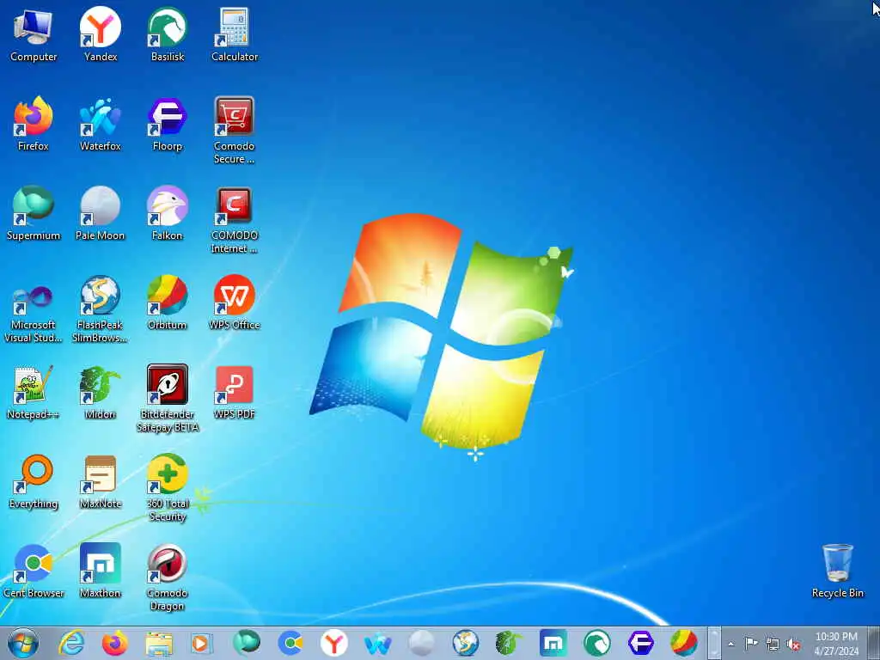This screenshot has width=880, height=660.
Task: Open the clock showing 10:30 PM
Action: click(836, 643)
